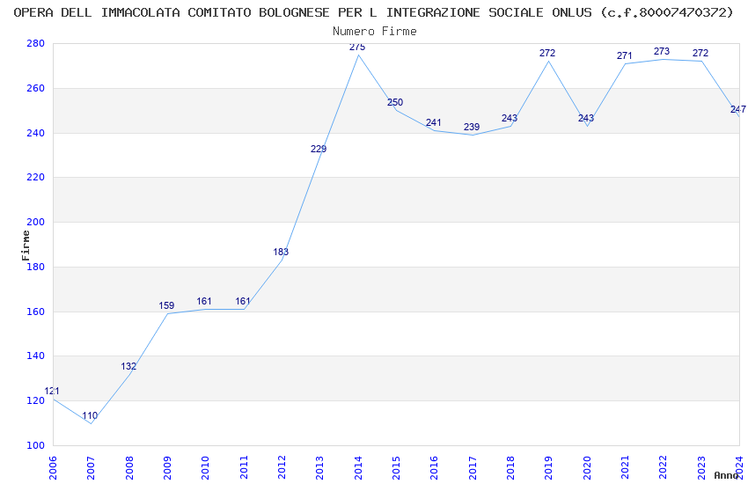
Task: Click x-axis year 2008
Action: pos(128,467)
